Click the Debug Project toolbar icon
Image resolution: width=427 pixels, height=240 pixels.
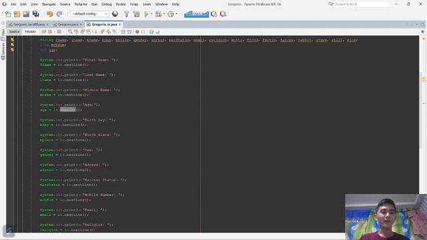point(159,14)
